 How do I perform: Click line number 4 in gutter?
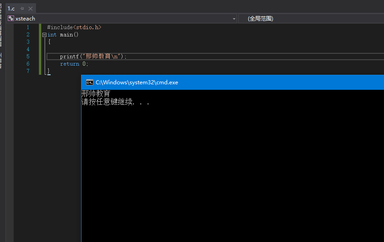28,49
